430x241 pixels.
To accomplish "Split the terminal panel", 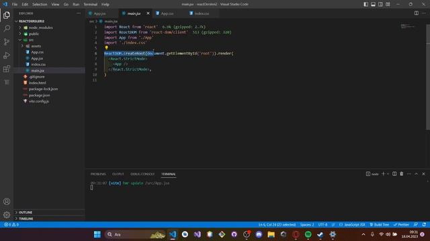I will pyautogui.click(x=394, y=174).
